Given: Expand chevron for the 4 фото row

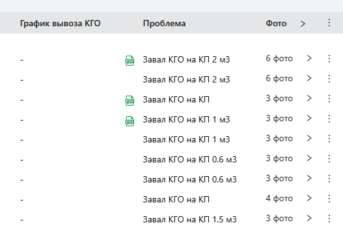Looking at the screenshot, I should (309, 198).
